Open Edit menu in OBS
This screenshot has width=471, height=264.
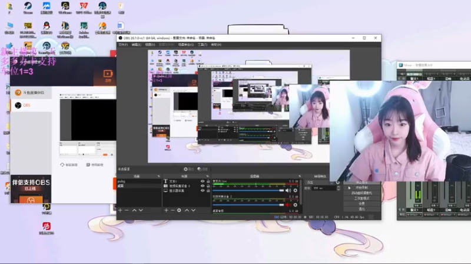tap(136, 45)
